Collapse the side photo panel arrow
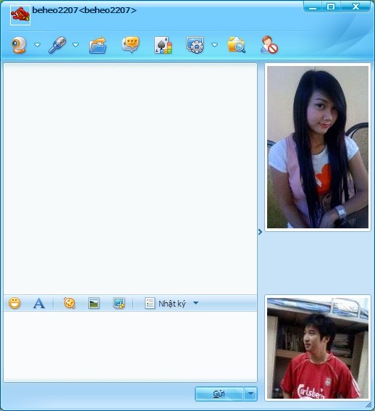This screenshot has width=375, height=411. pos(260,232)
